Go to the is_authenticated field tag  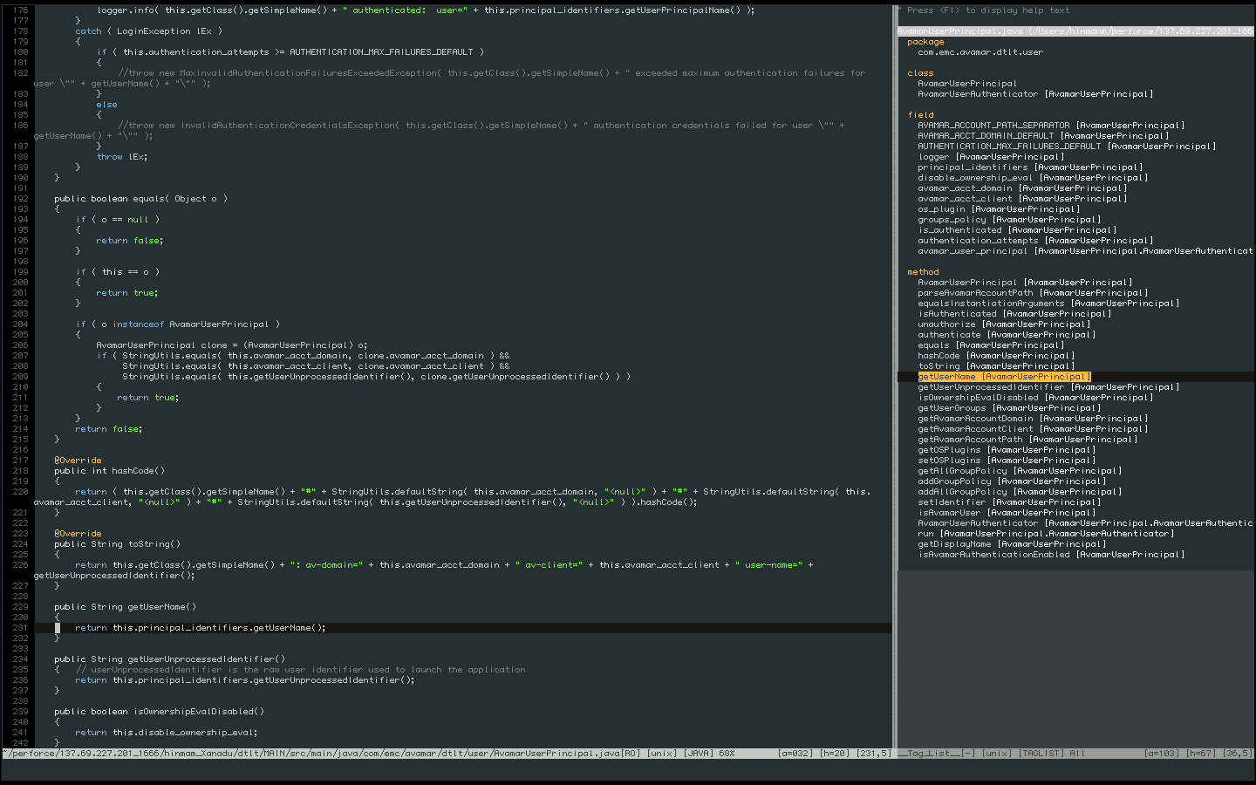(x=1017, y=230)
